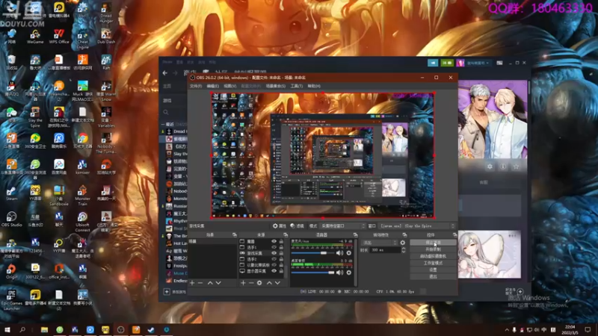Open source Filters button above docks
The image size is (598, 336).
pos(297,226)
